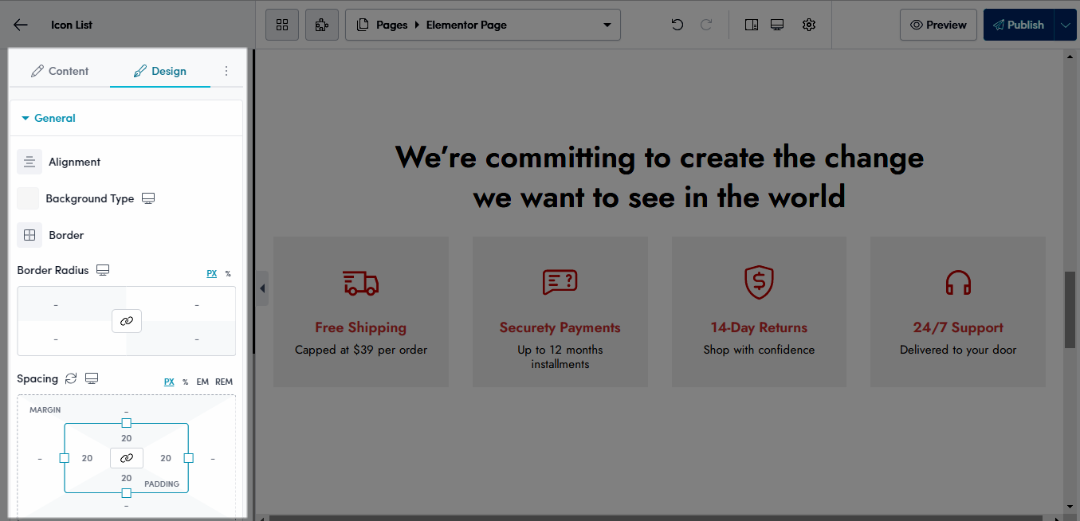Select % unit for Border Radius
Viewport: 1080px width, 521px height.
click(228, 273)
